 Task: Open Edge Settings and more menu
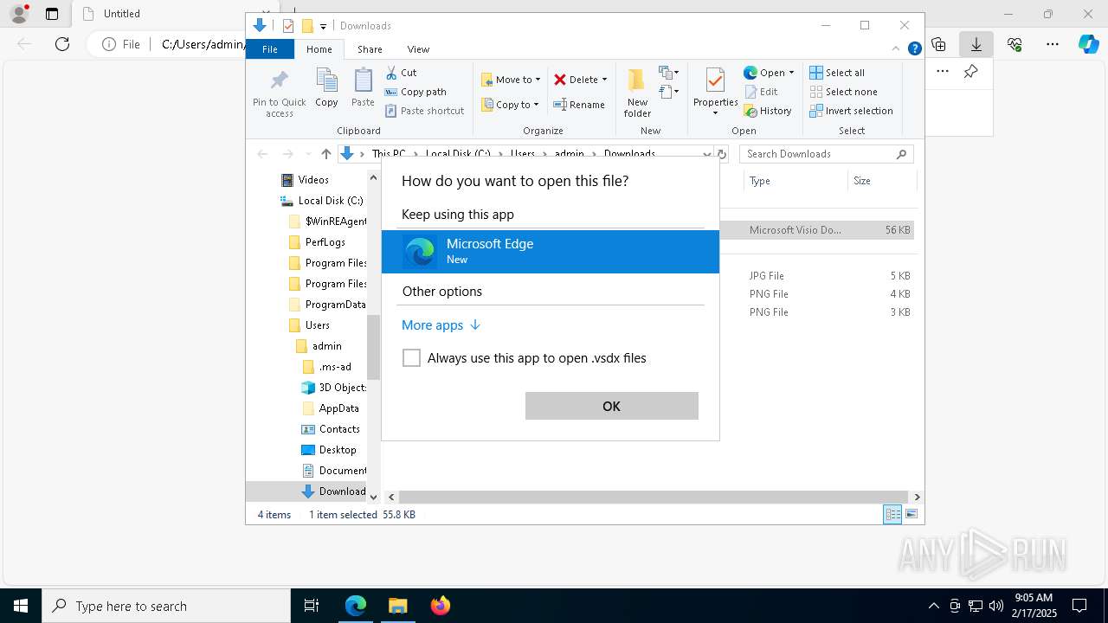coord(1053,44)
